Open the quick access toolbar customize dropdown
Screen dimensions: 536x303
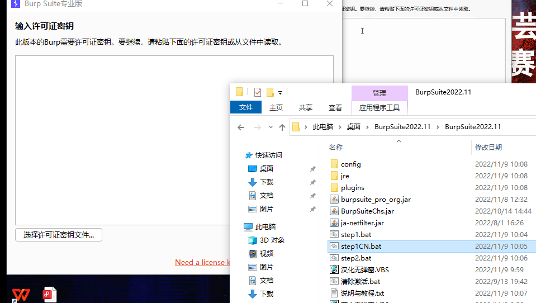(x=281, y=93)
